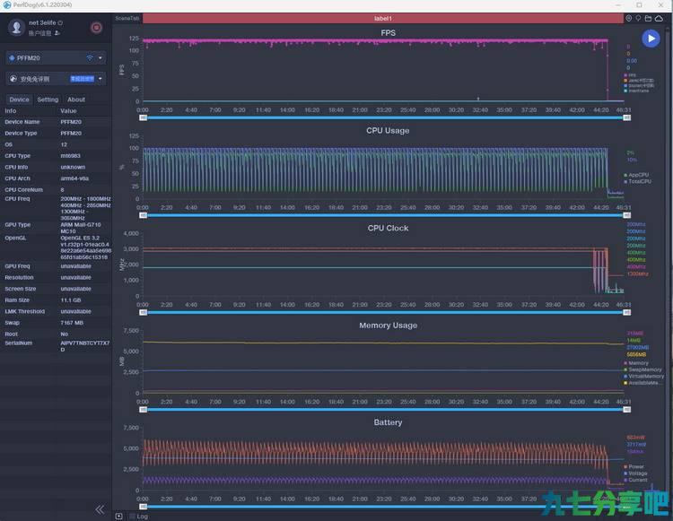
Task: Click the SerialNum row label
Action: (19, 343)
